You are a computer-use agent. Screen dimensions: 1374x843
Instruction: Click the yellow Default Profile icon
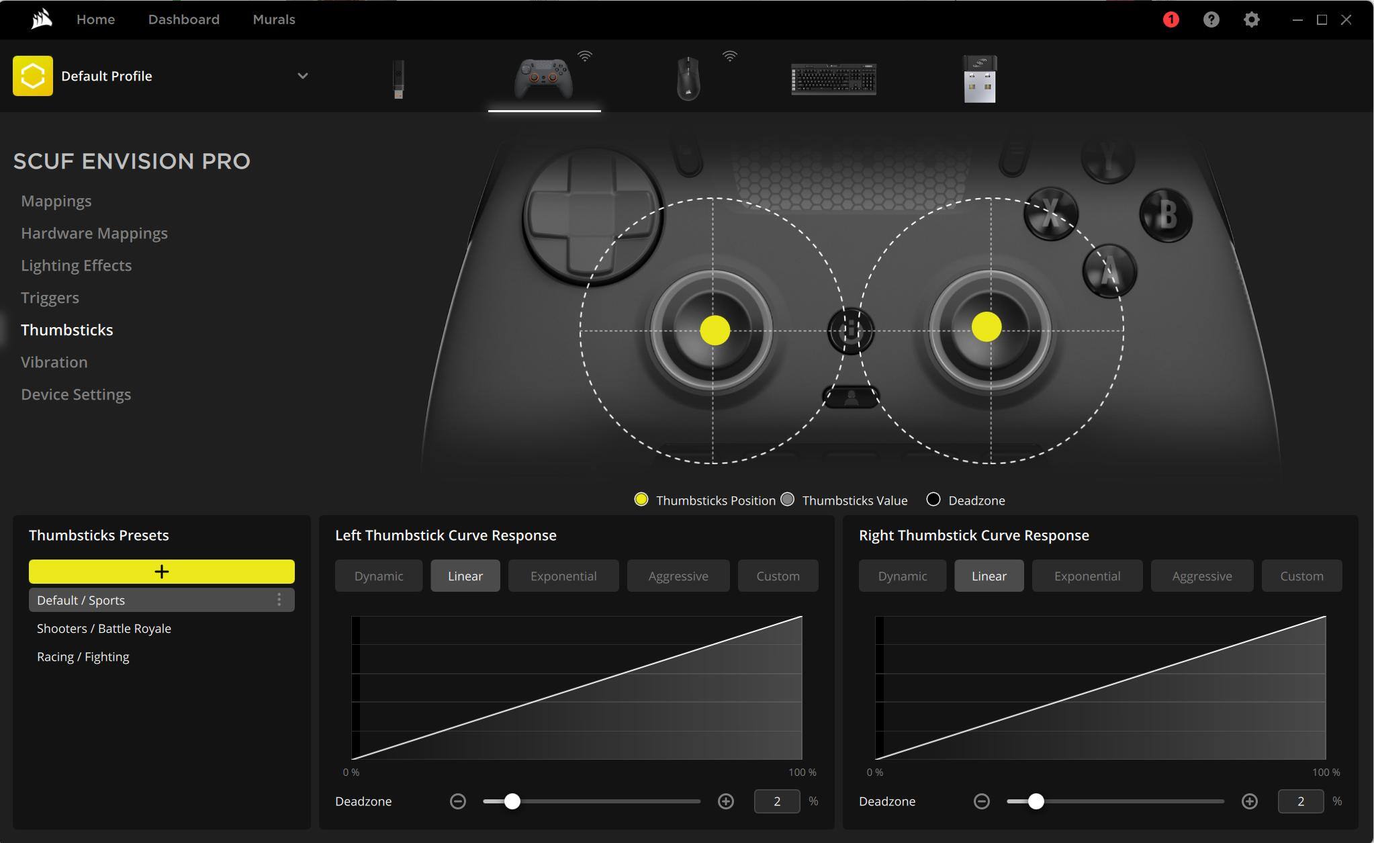click(x=32, y=76)
